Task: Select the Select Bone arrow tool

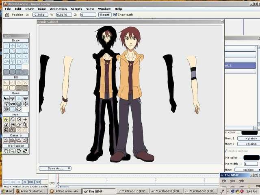Action: pyautogui.click(x=6, y=98)
